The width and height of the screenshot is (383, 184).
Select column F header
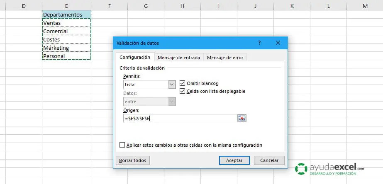pyautogui.click(x=109, y=6)
